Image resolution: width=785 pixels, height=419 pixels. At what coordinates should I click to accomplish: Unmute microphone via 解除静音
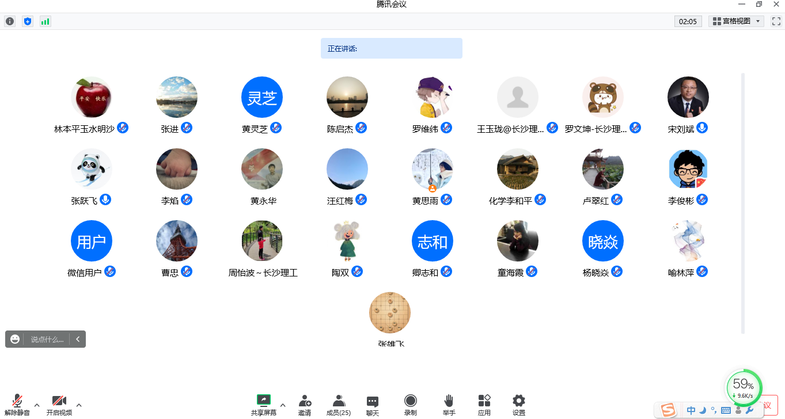[17, 405]
